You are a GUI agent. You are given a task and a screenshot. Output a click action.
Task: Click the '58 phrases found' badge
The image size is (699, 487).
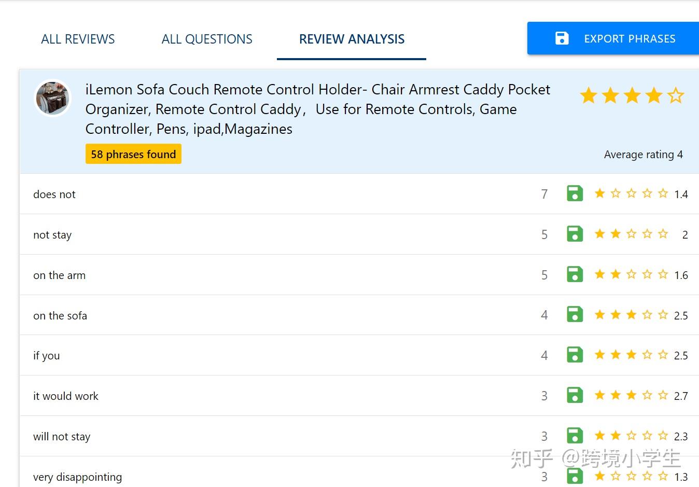(x=133, y=154)
